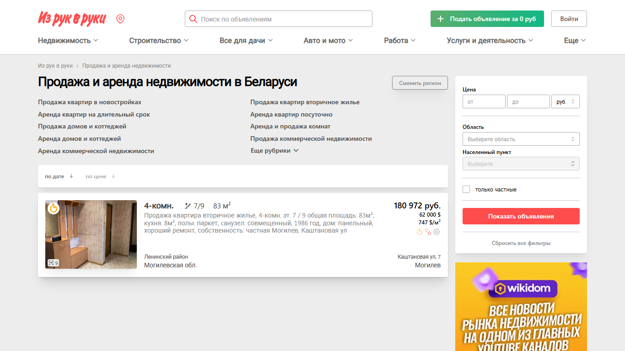Click the arrow next to «по дате» sorting
The image size is (625, 351).
click(x=71, y=176)
